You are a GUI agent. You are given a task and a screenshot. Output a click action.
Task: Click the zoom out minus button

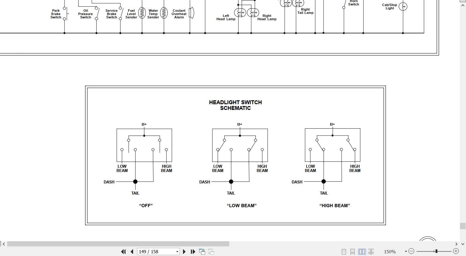[411, 251]
